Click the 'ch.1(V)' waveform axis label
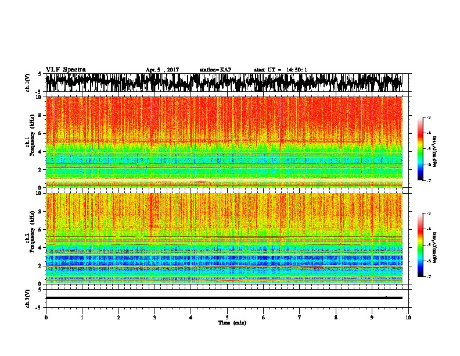The width and height of the screenshot is (460, 356). (x=28, y=82)
